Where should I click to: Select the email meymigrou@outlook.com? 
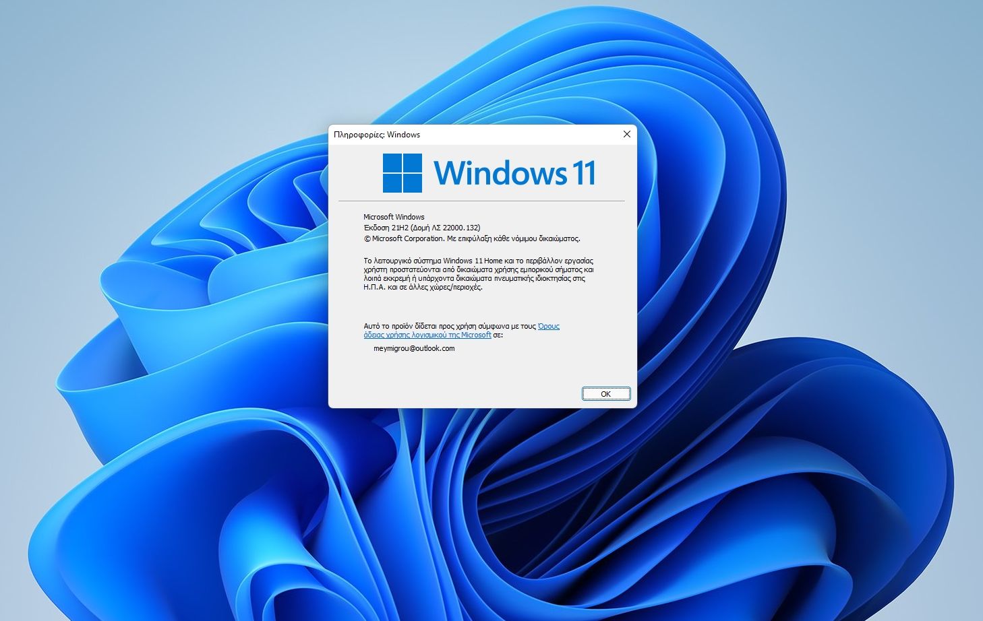[x=413, y=348]
